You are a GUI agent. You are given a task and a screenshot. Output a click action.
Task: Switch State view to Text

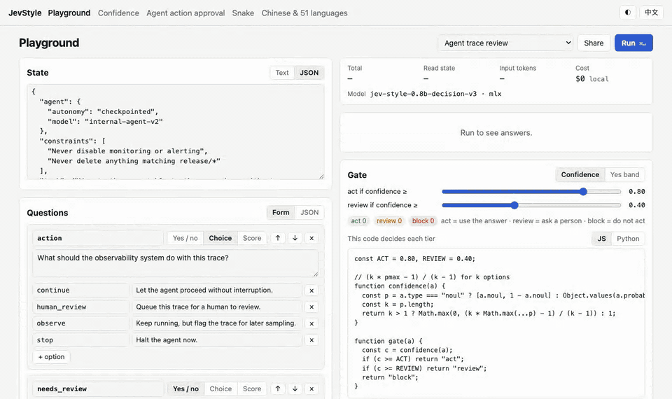coord(282,72)
